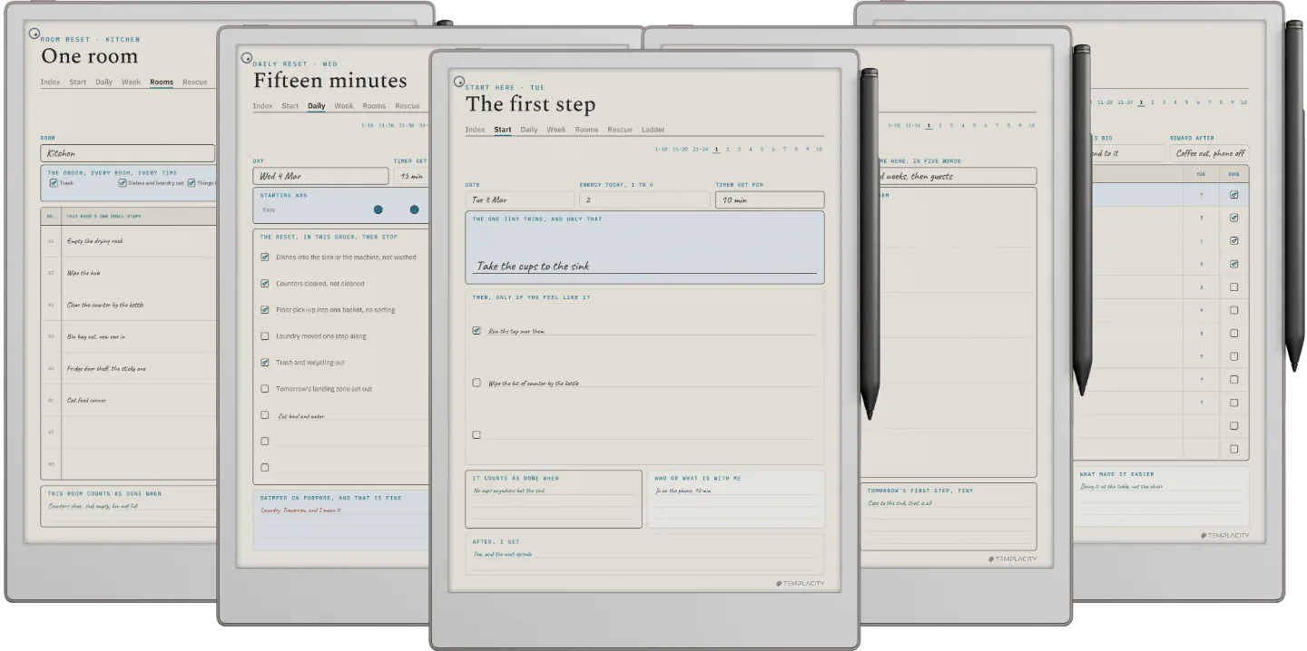
Task: Uncheck 'Run the tap over them'
Action: click(477, 331)
